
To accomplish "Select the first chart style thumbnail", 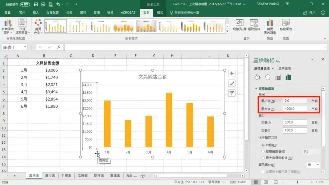I will (55, 26).
